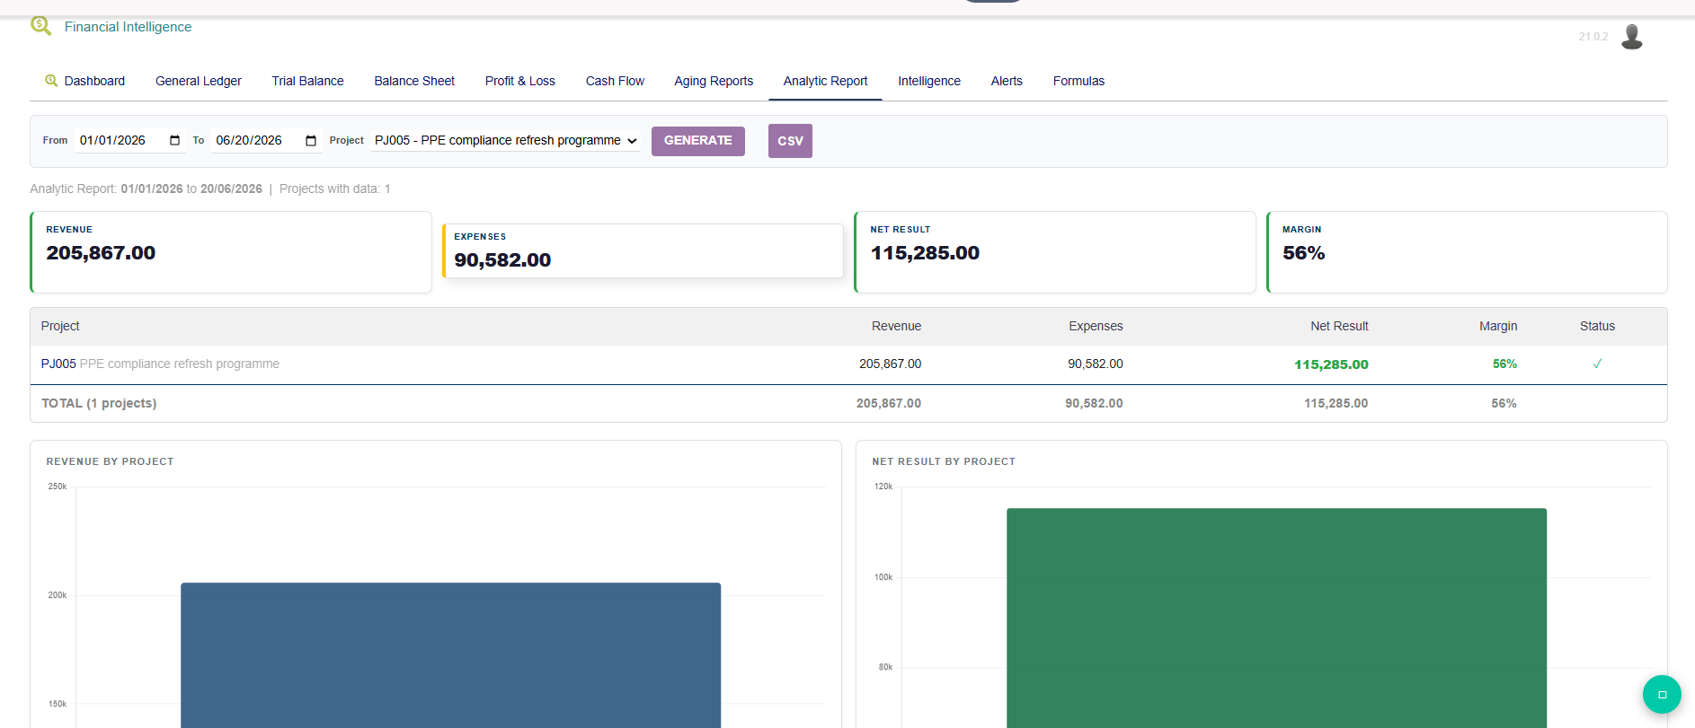Open calendar picker on the From date

click(x=174, y=140)
